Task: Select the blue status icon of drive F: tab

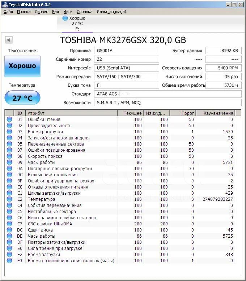Action: click(65, 18)
